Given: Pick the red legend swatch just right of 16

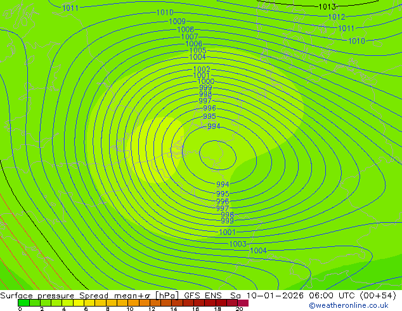Looking at the screenshot, I should (x=199, y=303).
